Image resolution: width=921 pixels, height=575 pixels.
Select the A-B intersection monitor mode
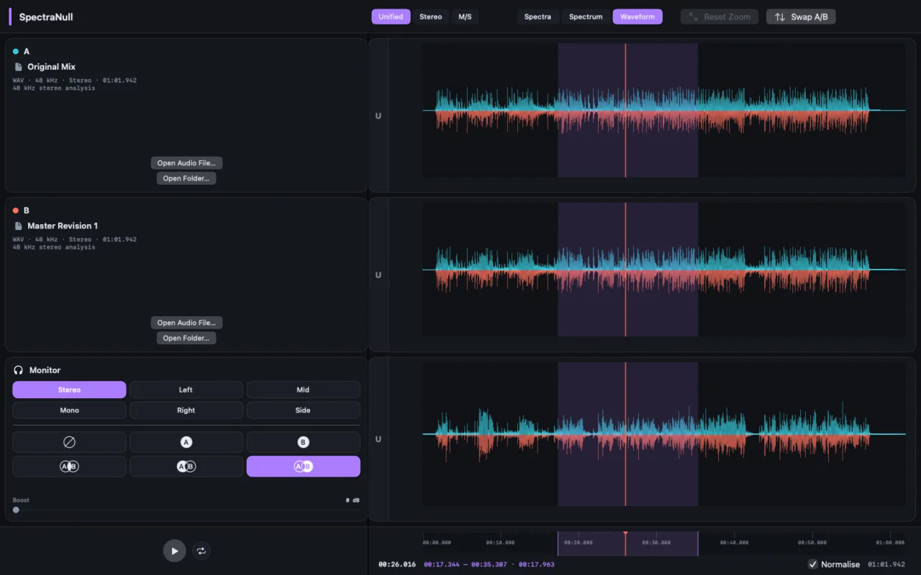click(x=69, y=466)
